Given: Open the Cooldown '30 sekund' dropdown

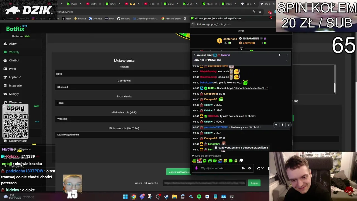Looking at the screenshot, I should (123, 87).
